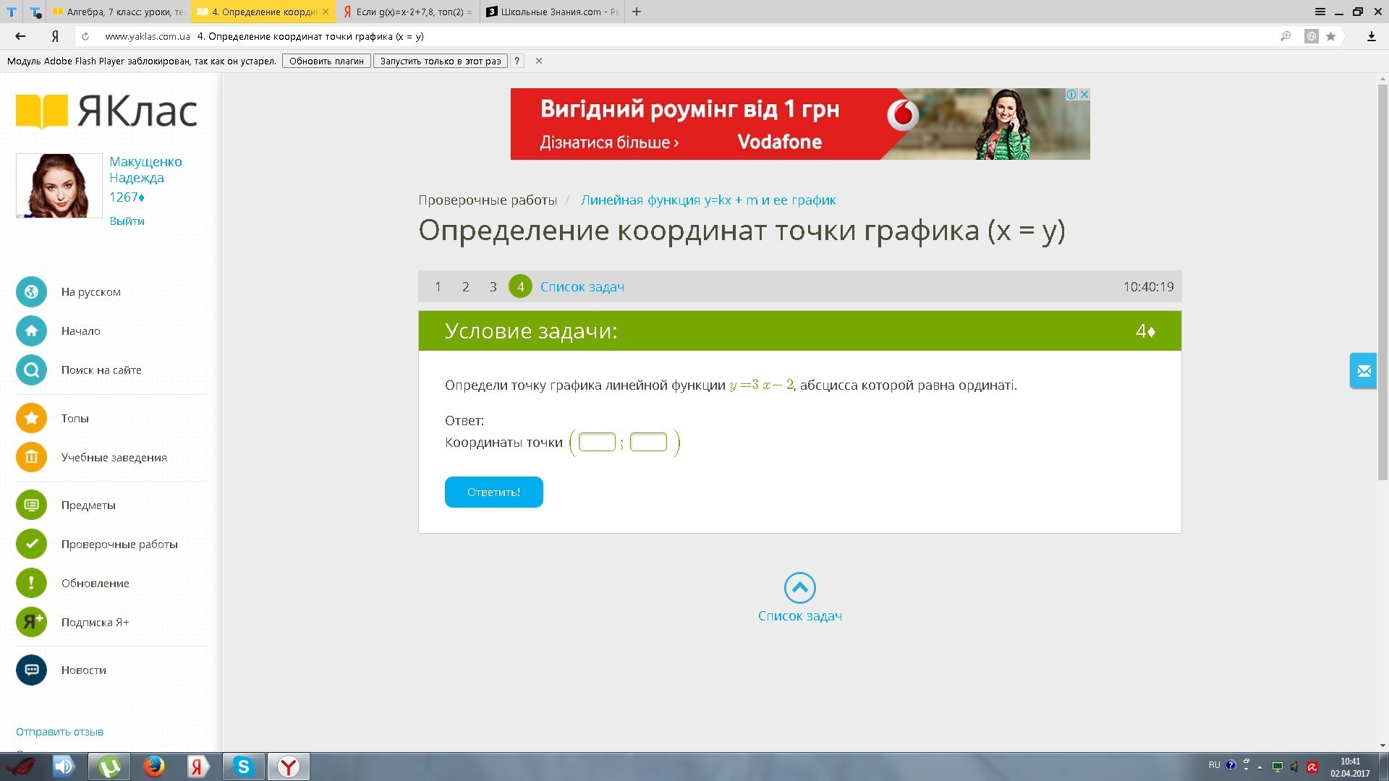Click the Обновить плагин button
Screen dimensions: 1389x781
[x=326, y=61]
